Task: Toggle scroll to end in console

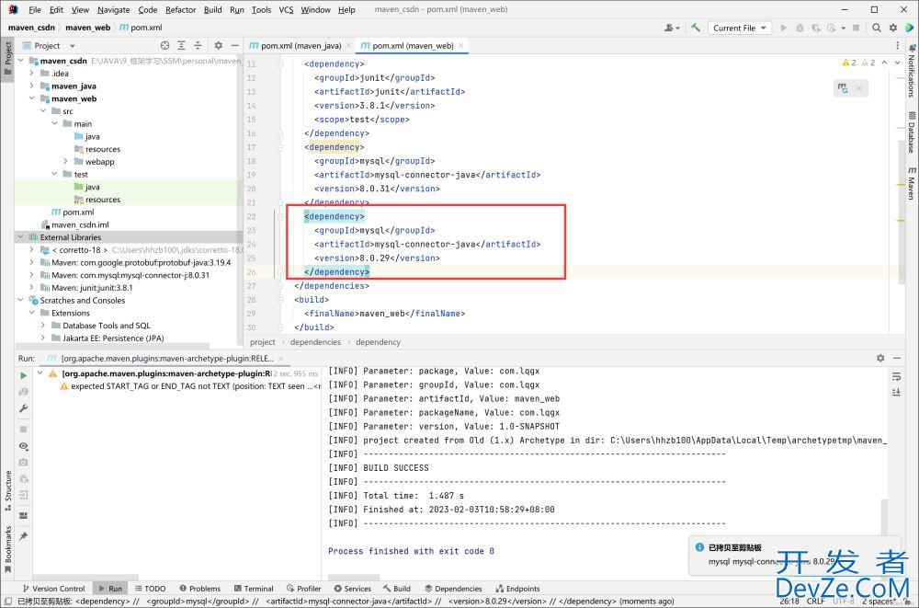Action: [896, 392]
